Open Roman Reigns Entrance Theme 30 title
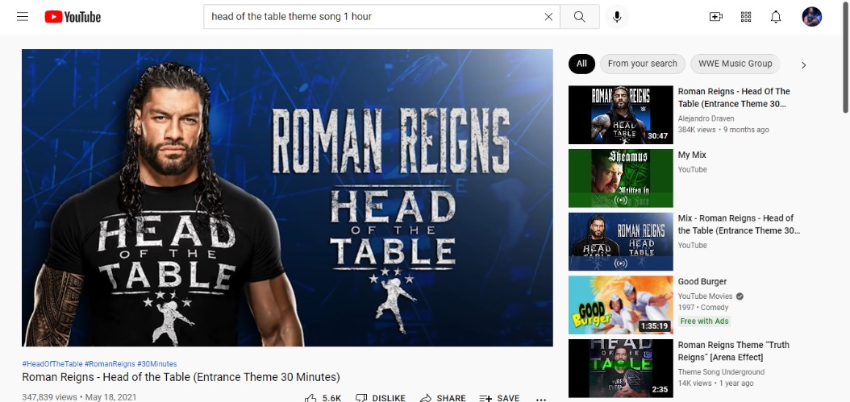 click(733, 97)
